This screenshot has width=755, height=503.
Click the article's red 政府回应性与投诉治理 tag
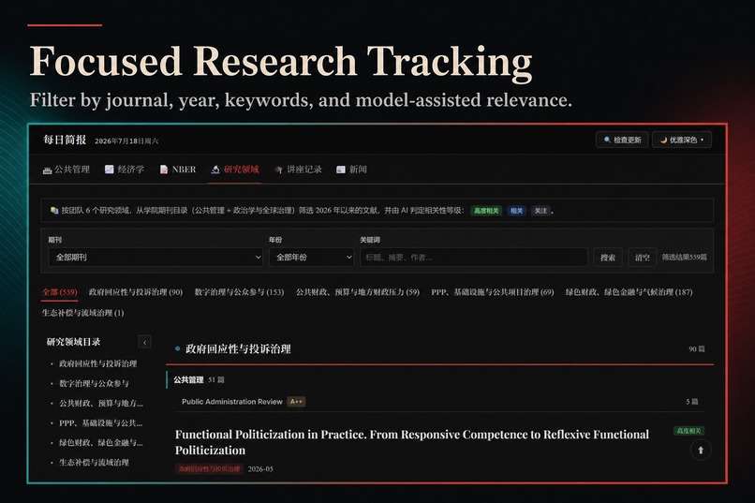[209, 469]
